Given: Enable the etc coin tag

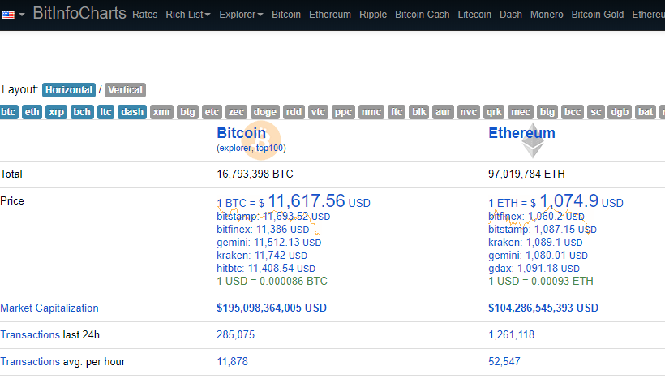Looking at the screenshot, I should [212, 112].
